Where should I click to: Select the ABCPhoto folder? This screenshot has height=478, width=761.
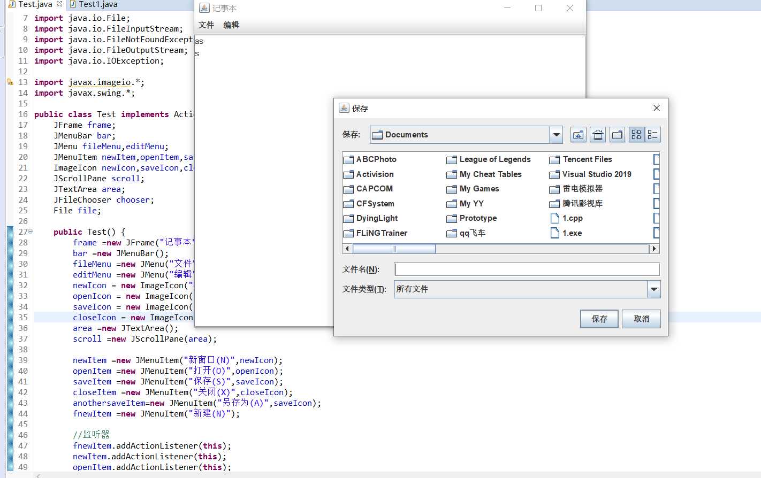click(370, 159)
